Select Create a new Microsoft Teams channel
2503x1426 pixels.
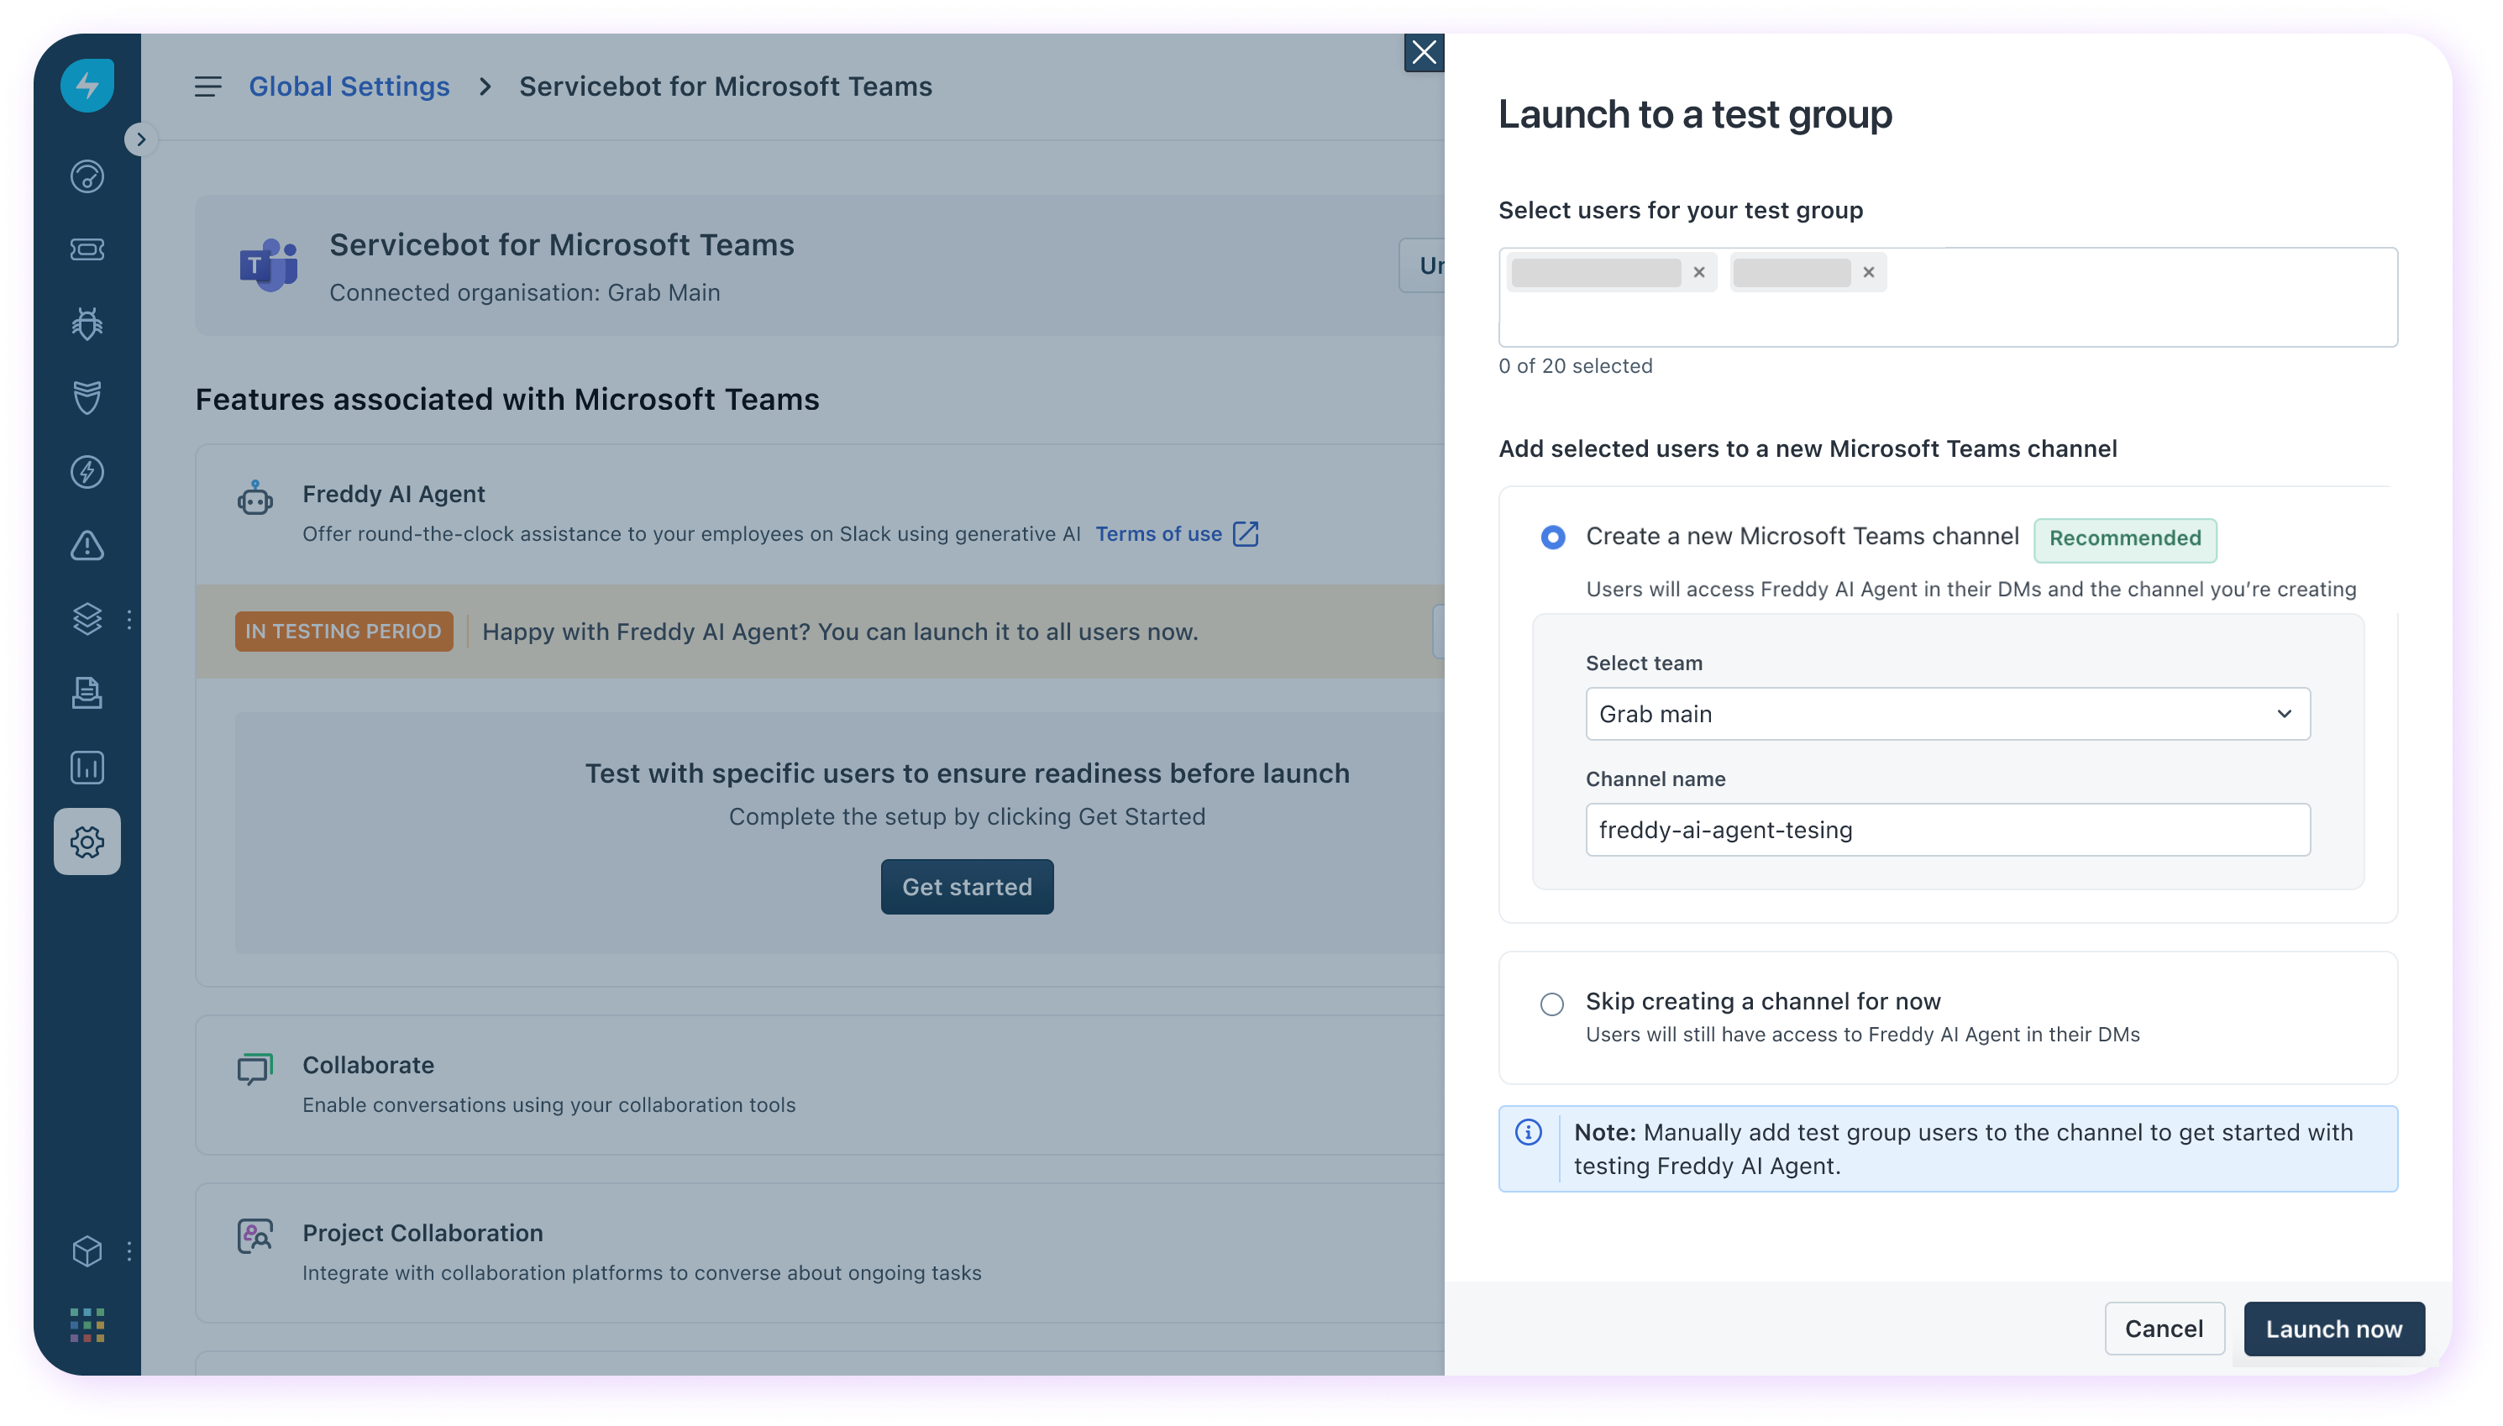pyautogui.click(x=1552, y=537)
